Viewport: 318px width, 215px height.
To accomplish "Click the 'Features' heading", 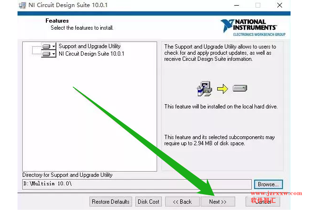I will click(57, 21).
